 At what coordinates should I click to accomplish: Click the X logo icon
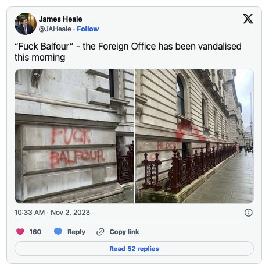coord(248,19)
